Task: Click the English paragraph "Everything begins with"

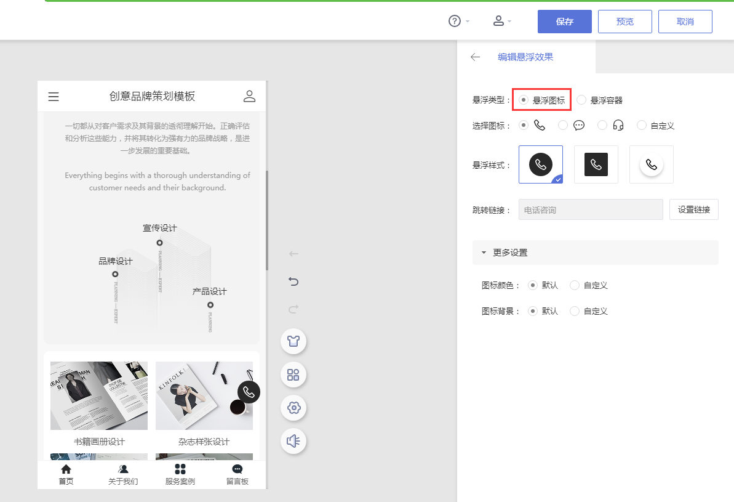Action: [158, 181]
